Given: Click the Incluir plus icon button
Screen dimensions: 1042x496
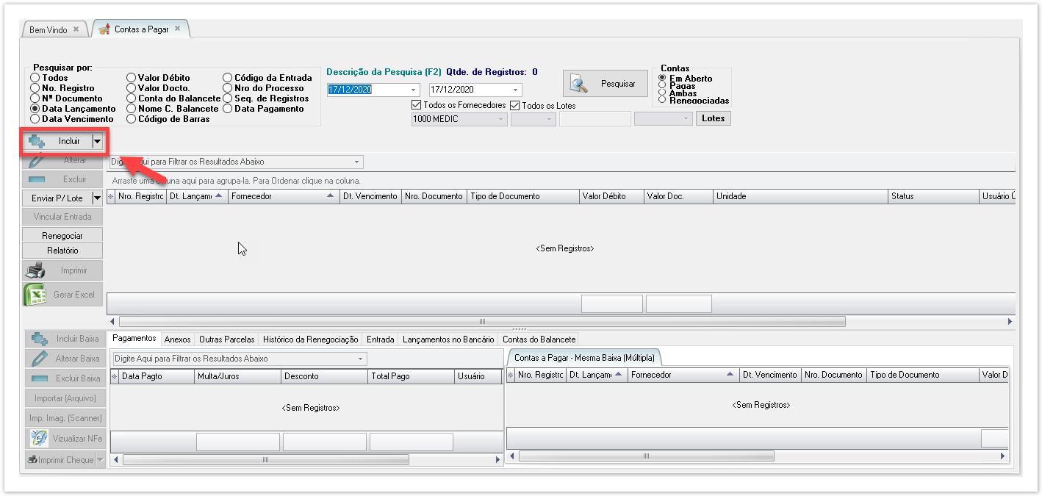Looking at the screenshot, I should (37, 141).
